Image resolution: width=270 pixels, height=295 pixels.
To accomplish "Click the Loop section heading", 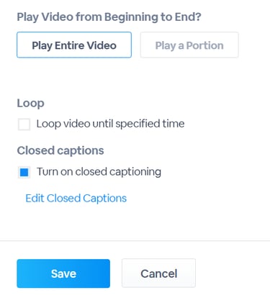I will [x=30, y=104].
